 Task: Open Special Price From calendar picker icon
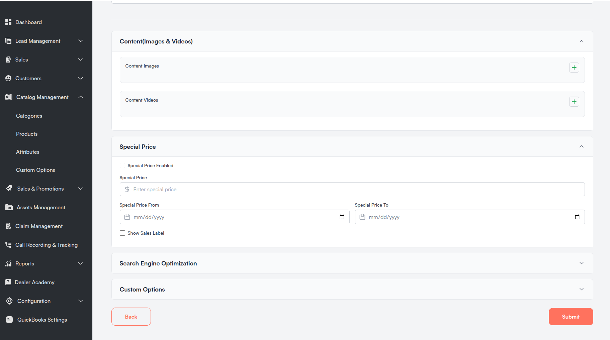point(342,217)
